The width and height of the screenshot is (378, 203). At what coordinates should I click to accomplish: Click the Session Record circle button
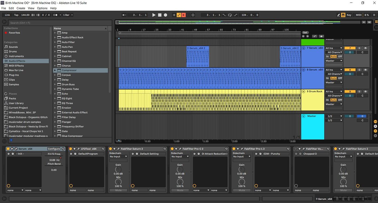[193, 15]
